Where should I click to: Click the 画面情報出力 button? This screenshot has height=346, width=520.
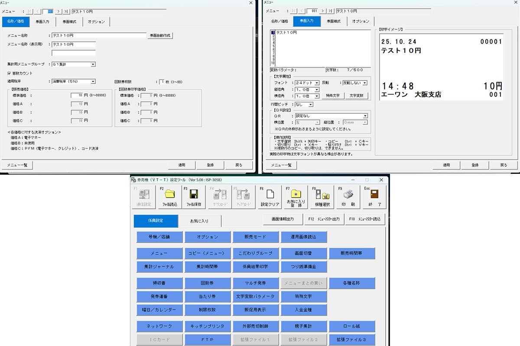pyautogui.click(x=283, y=219)
